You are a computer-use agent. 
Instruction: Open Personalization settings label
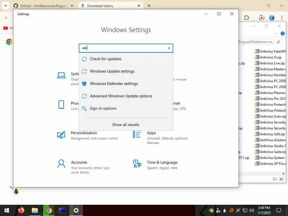(x=84, y=133)
